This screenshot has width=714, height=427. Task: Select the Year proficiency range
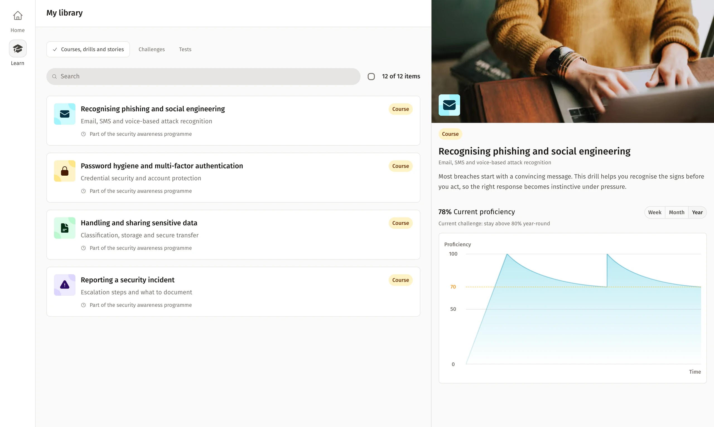coord(697,212)
